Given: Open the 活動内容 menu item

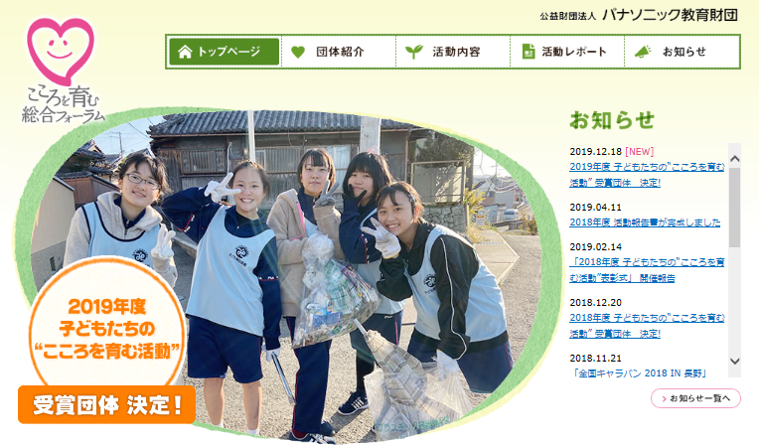Looking at the screenshot, I should [453, 52].
